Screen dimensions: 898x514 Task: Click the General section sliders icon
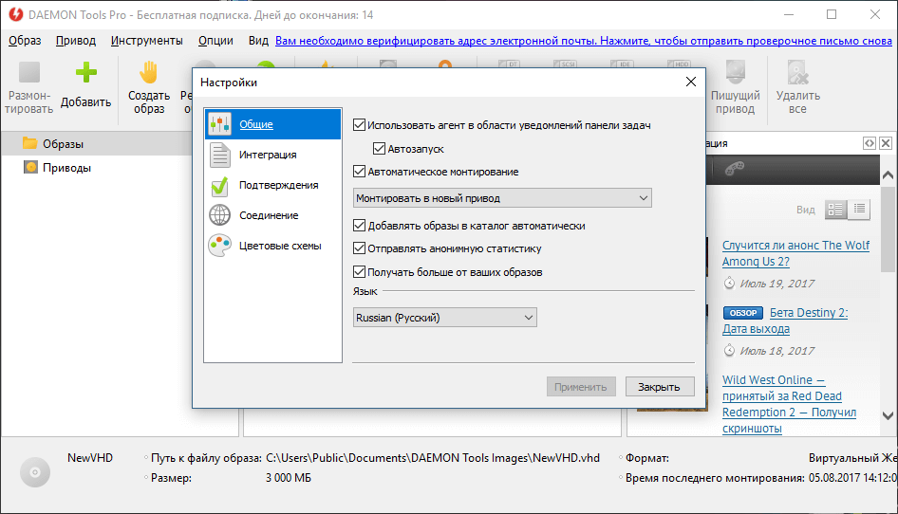pos(220,124)
